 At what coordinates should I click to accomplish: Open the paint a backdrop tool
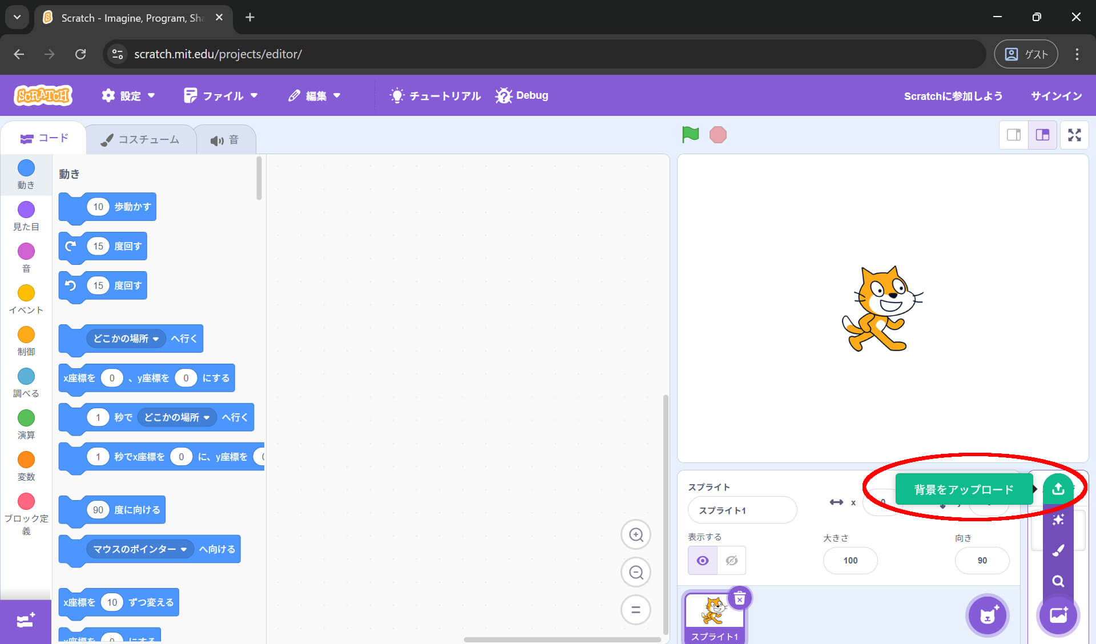pyautogui.click(x=1058, y=550)
